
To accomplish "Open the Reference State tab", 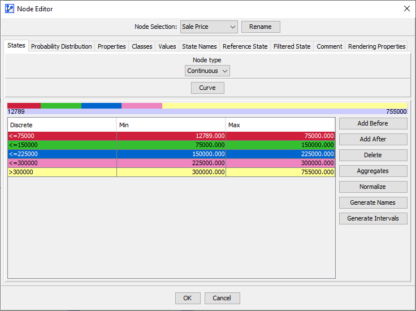I will 245,46.
